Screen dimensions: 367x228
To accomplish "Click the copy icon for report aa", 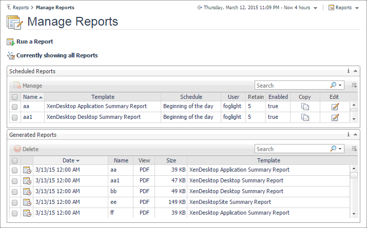I will point(305,107).
